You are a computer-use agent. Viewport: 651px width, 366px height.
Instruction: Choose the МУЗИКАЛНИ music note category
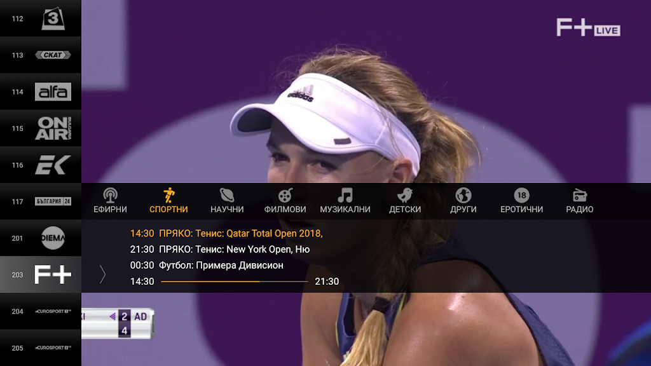pyautogui.click(x=345, y=201)
